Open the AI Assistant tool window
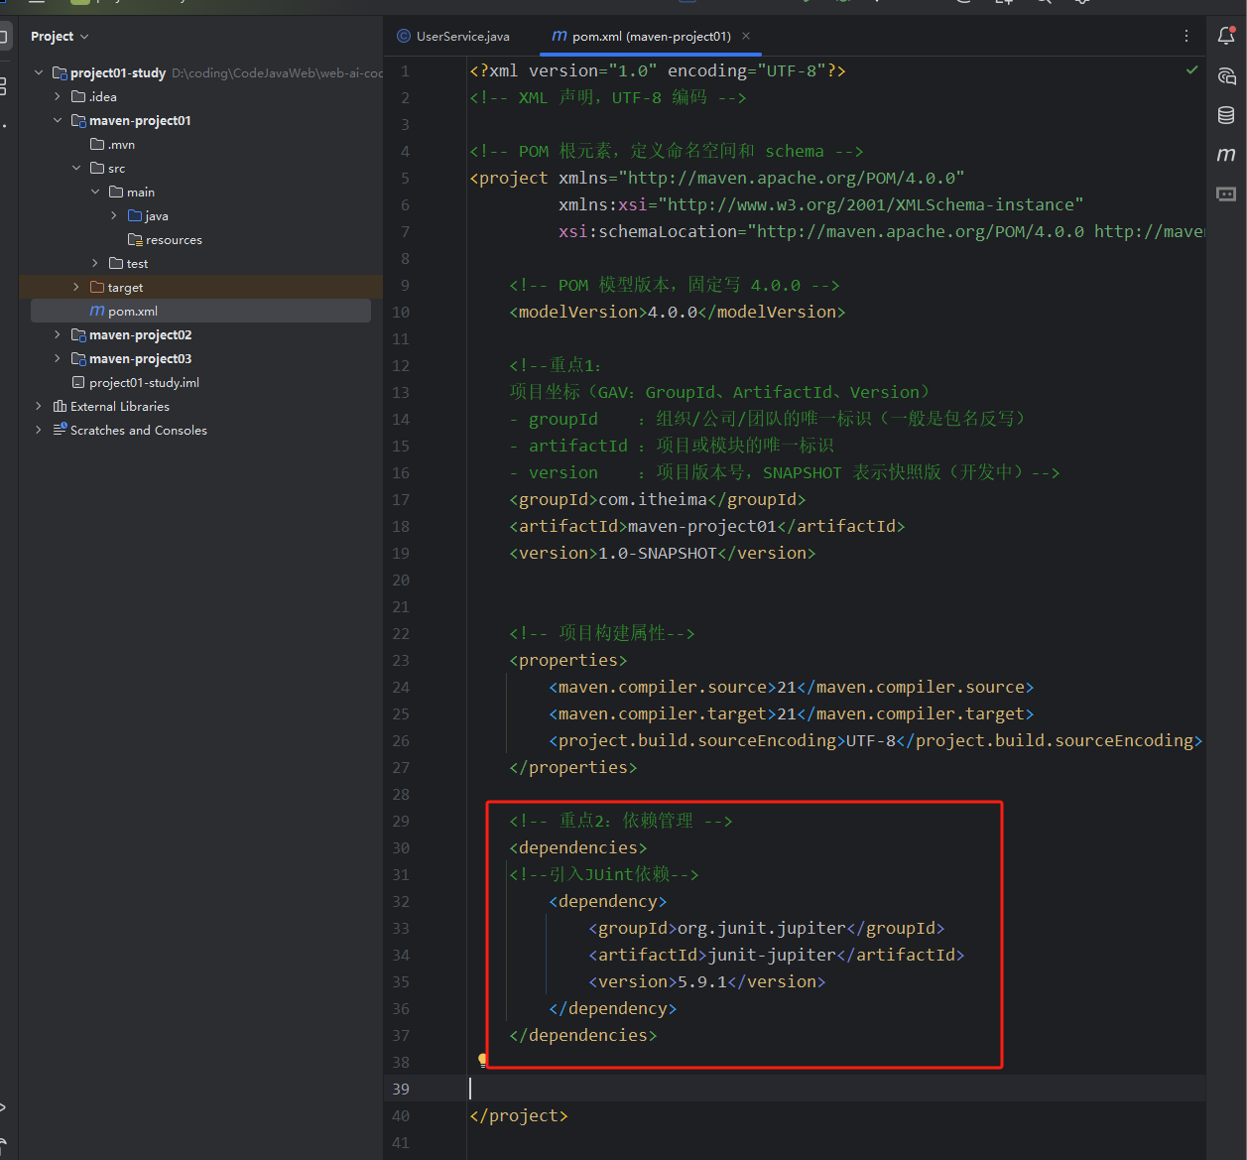This screenshot has width=1247, height=1160. click(1226, 75)
